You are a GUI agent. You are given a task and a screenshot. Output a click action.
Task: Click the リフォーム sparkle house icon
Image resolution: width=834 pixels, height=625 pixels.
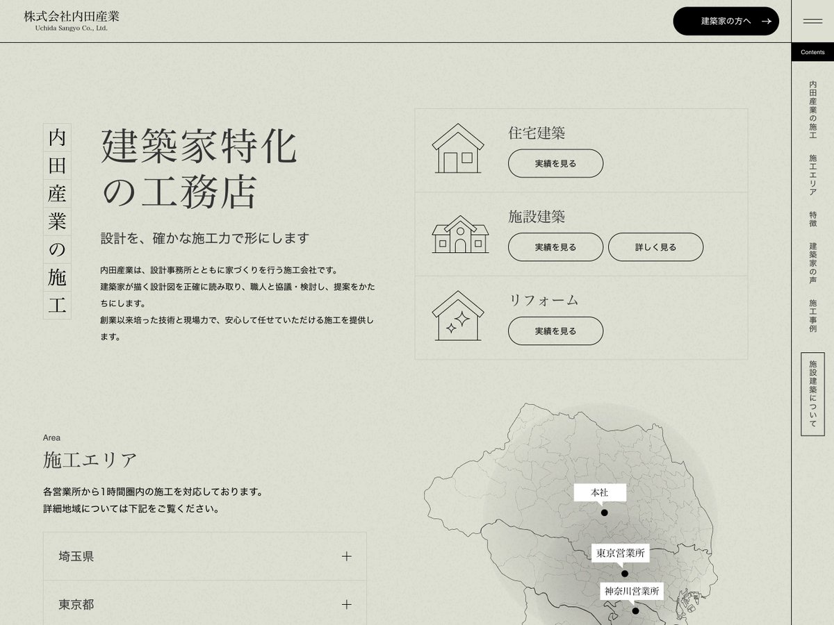pos(459,317)
